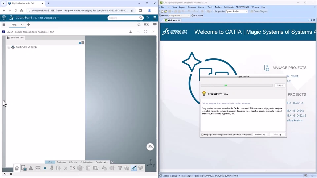Click the filter funnel tool in action bar
The image size is (317, 178).
pyautogui.click(x=120, y=168)
